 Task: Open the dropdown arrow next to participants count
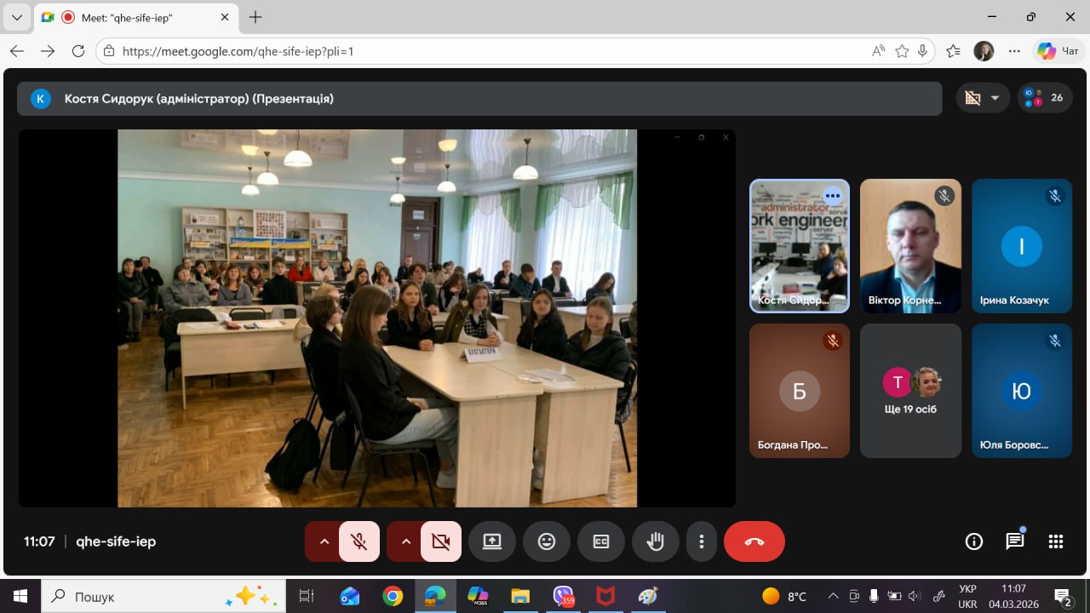coord(995,98)
